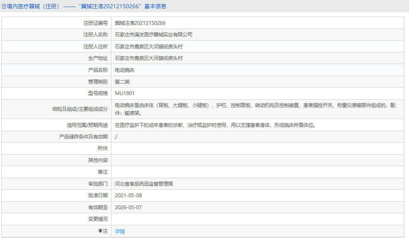Viewport: 409px width, 241px height.
Task: Click the product name 电动病床
Action: pos(124,70)
